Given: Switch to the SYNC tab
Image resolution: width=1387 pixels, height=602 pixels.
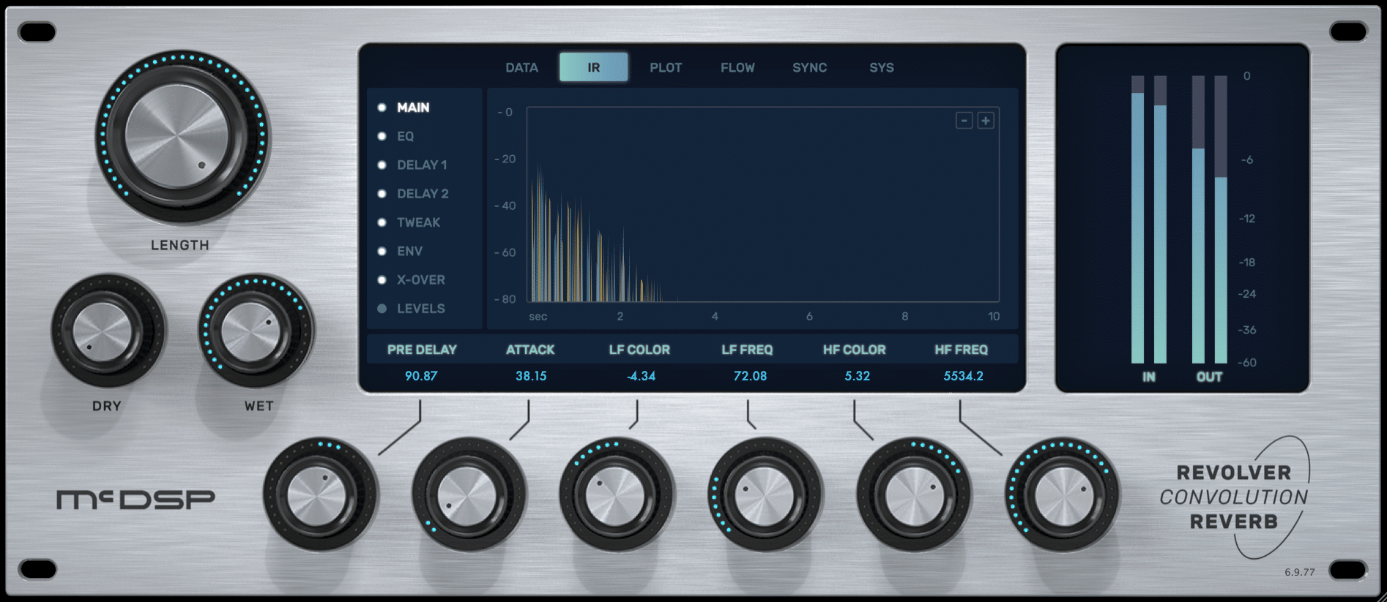Looking at the screenshot, I should point(809,67).
